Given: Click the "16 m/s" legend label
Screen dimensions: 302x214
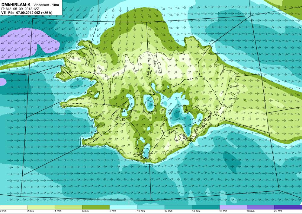Looking at the screenshot, I should tap(223, 211).
